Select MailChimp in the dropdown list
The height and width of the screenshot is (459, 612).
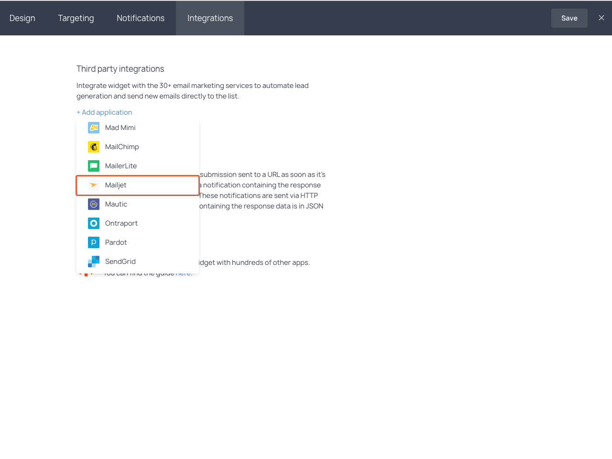(122, 147)
